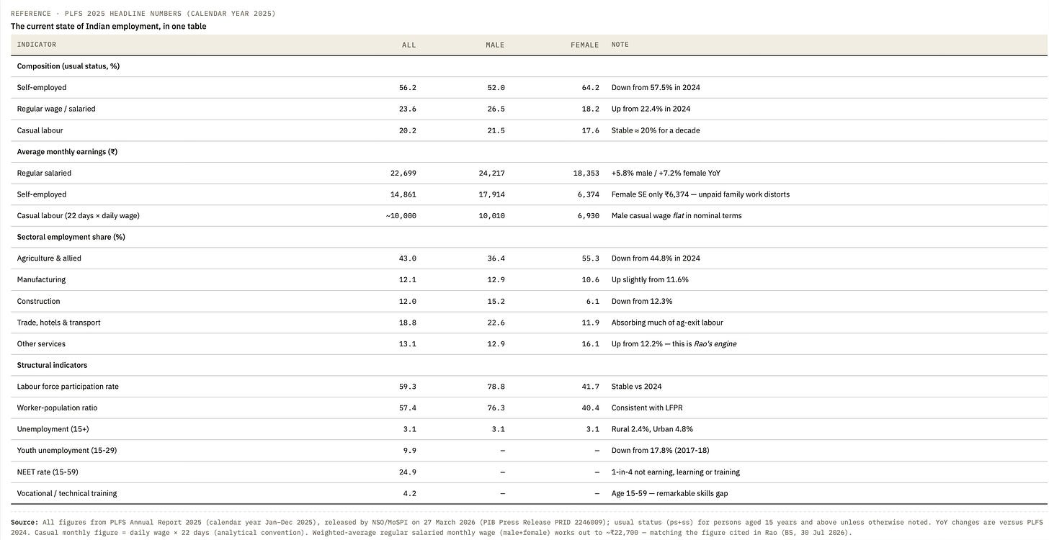1049x540 pixels.
Task: Select the agriculture female value 55.3
Action: [x=591, y=258]
